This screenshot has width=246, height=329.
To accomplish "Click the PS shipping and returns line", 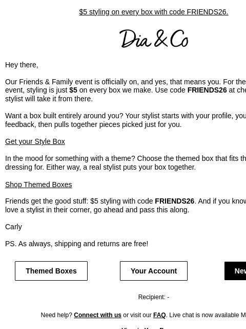I will (76, 244).
